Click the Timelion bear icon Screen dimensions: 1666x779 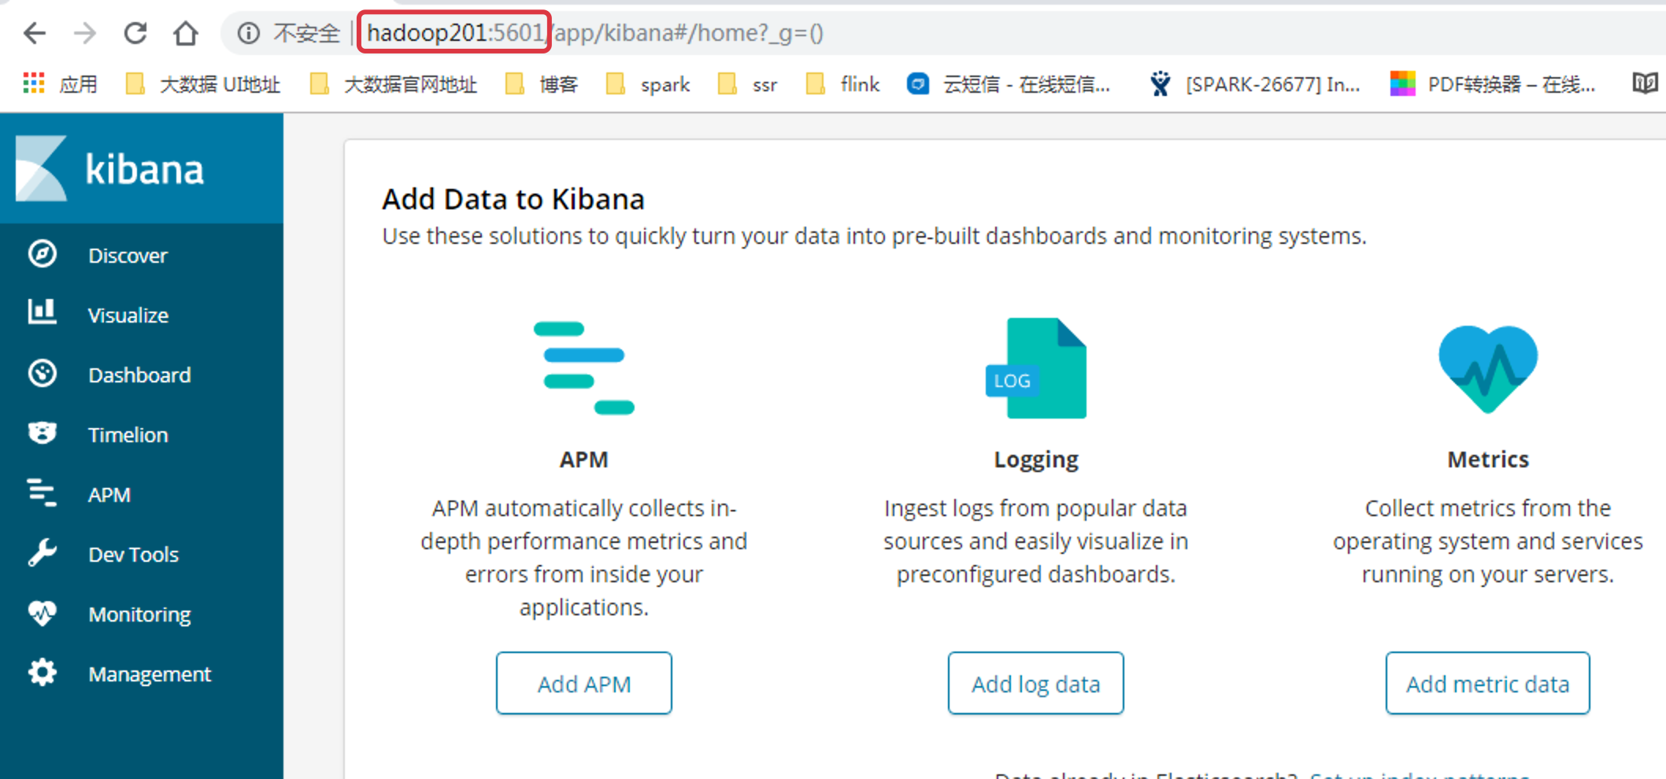(43, 433)
